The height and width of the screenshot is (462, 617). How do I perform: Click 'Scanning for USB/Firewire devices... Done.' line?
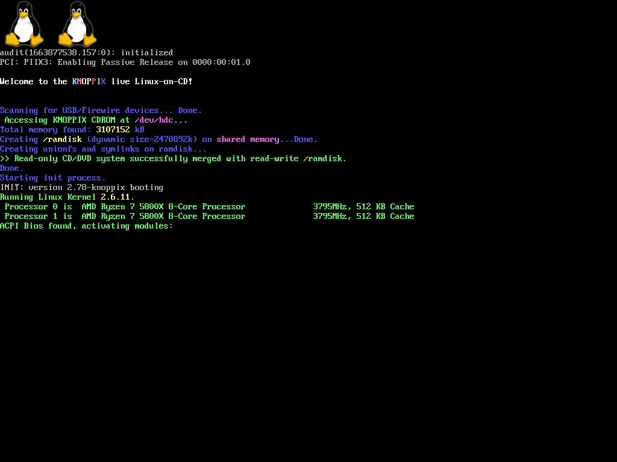coord(101,111)
